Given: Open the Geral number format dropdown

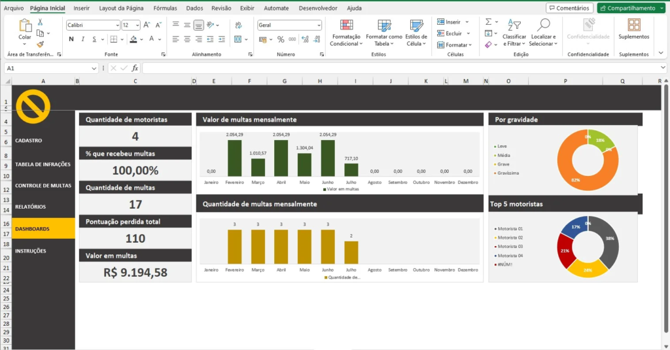Looking at the screenshot, I should [319, 26].
